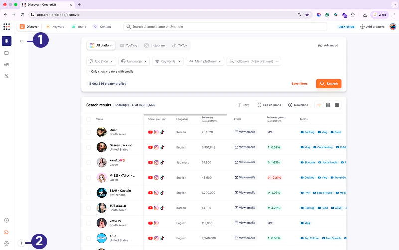
Task: Bookmark page with star icon
Action: (307, 15)
